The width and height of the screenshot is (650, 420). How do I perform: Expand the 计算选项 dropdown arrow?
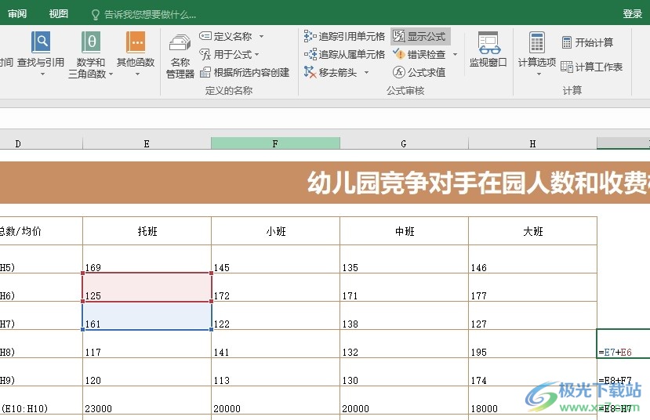539,74
